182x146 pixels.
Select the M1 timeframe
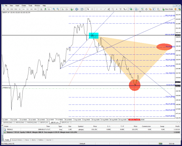4,9
